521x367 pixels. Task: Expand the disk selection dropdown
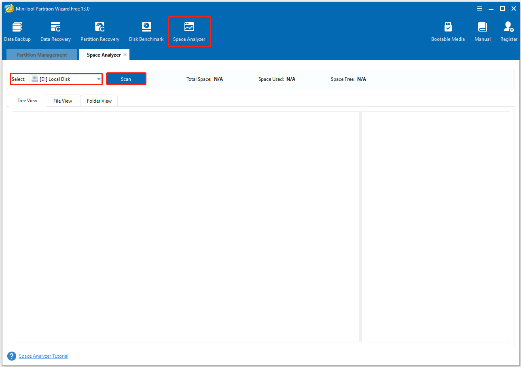click(x=98, y=79)
